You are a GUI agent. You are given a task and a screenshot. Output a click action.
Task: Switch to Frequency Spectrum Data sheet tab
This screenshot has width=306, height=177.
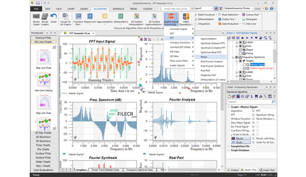(x=139, y=170)
